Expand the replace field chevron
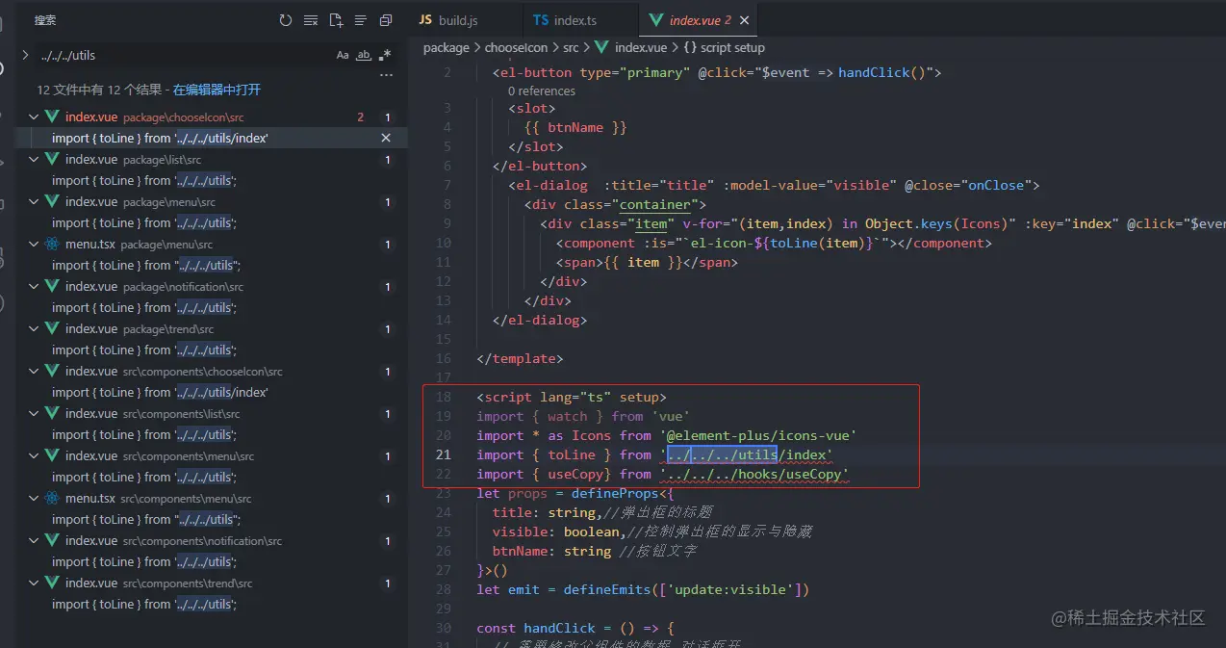The width and height of the screenshot is (1226, 648). click(26, 55)
